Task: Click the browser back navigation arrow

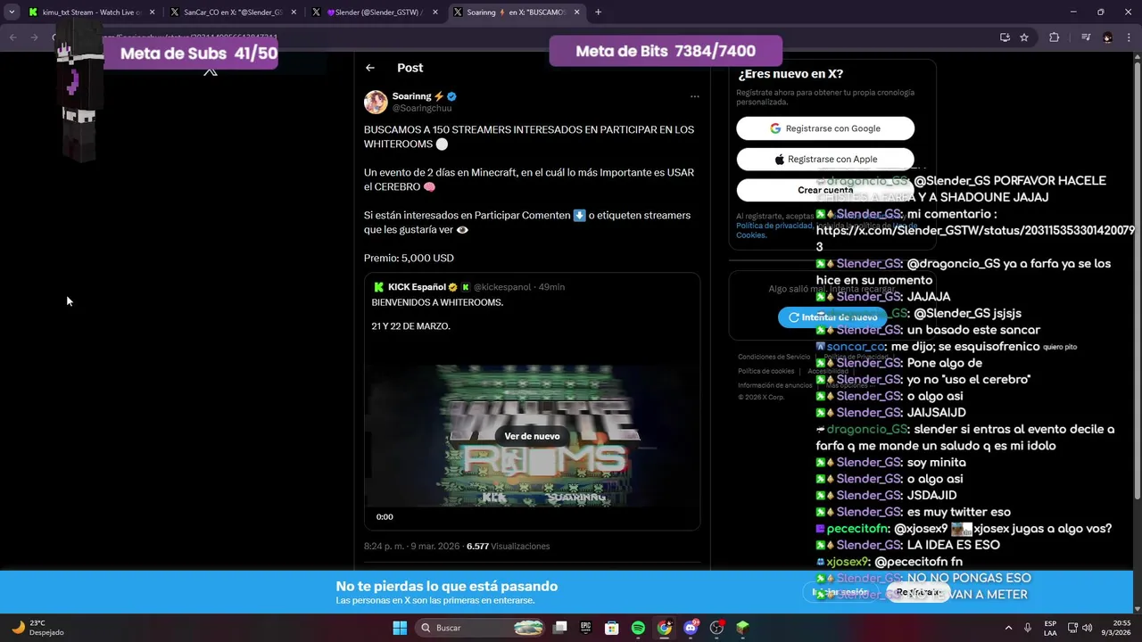Action: coord(13,37)
